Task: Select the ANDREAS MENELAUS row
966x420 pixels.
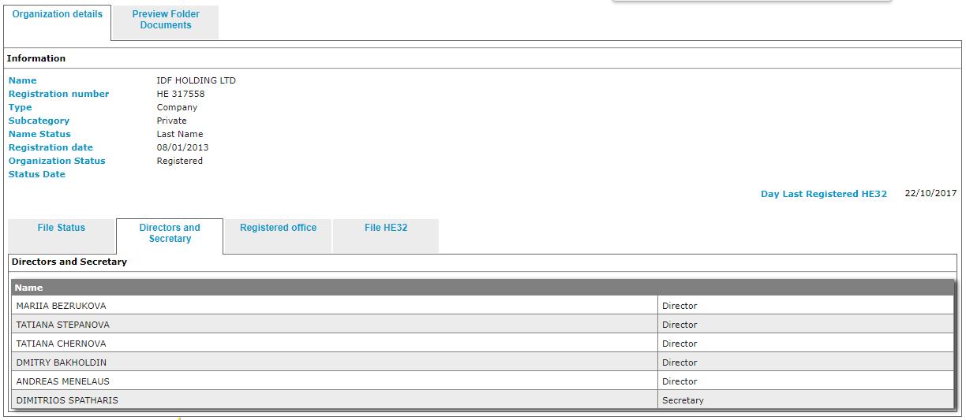Action: (x=482, y=381)
